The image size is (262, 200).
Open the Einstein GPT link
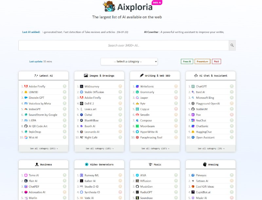point(36,98)
